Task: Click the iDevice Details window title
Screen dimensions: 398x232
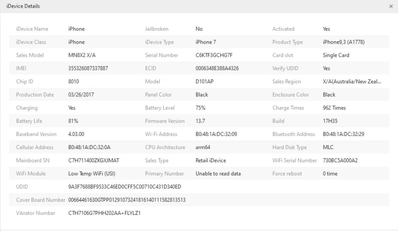Action: tap(23, 6)
